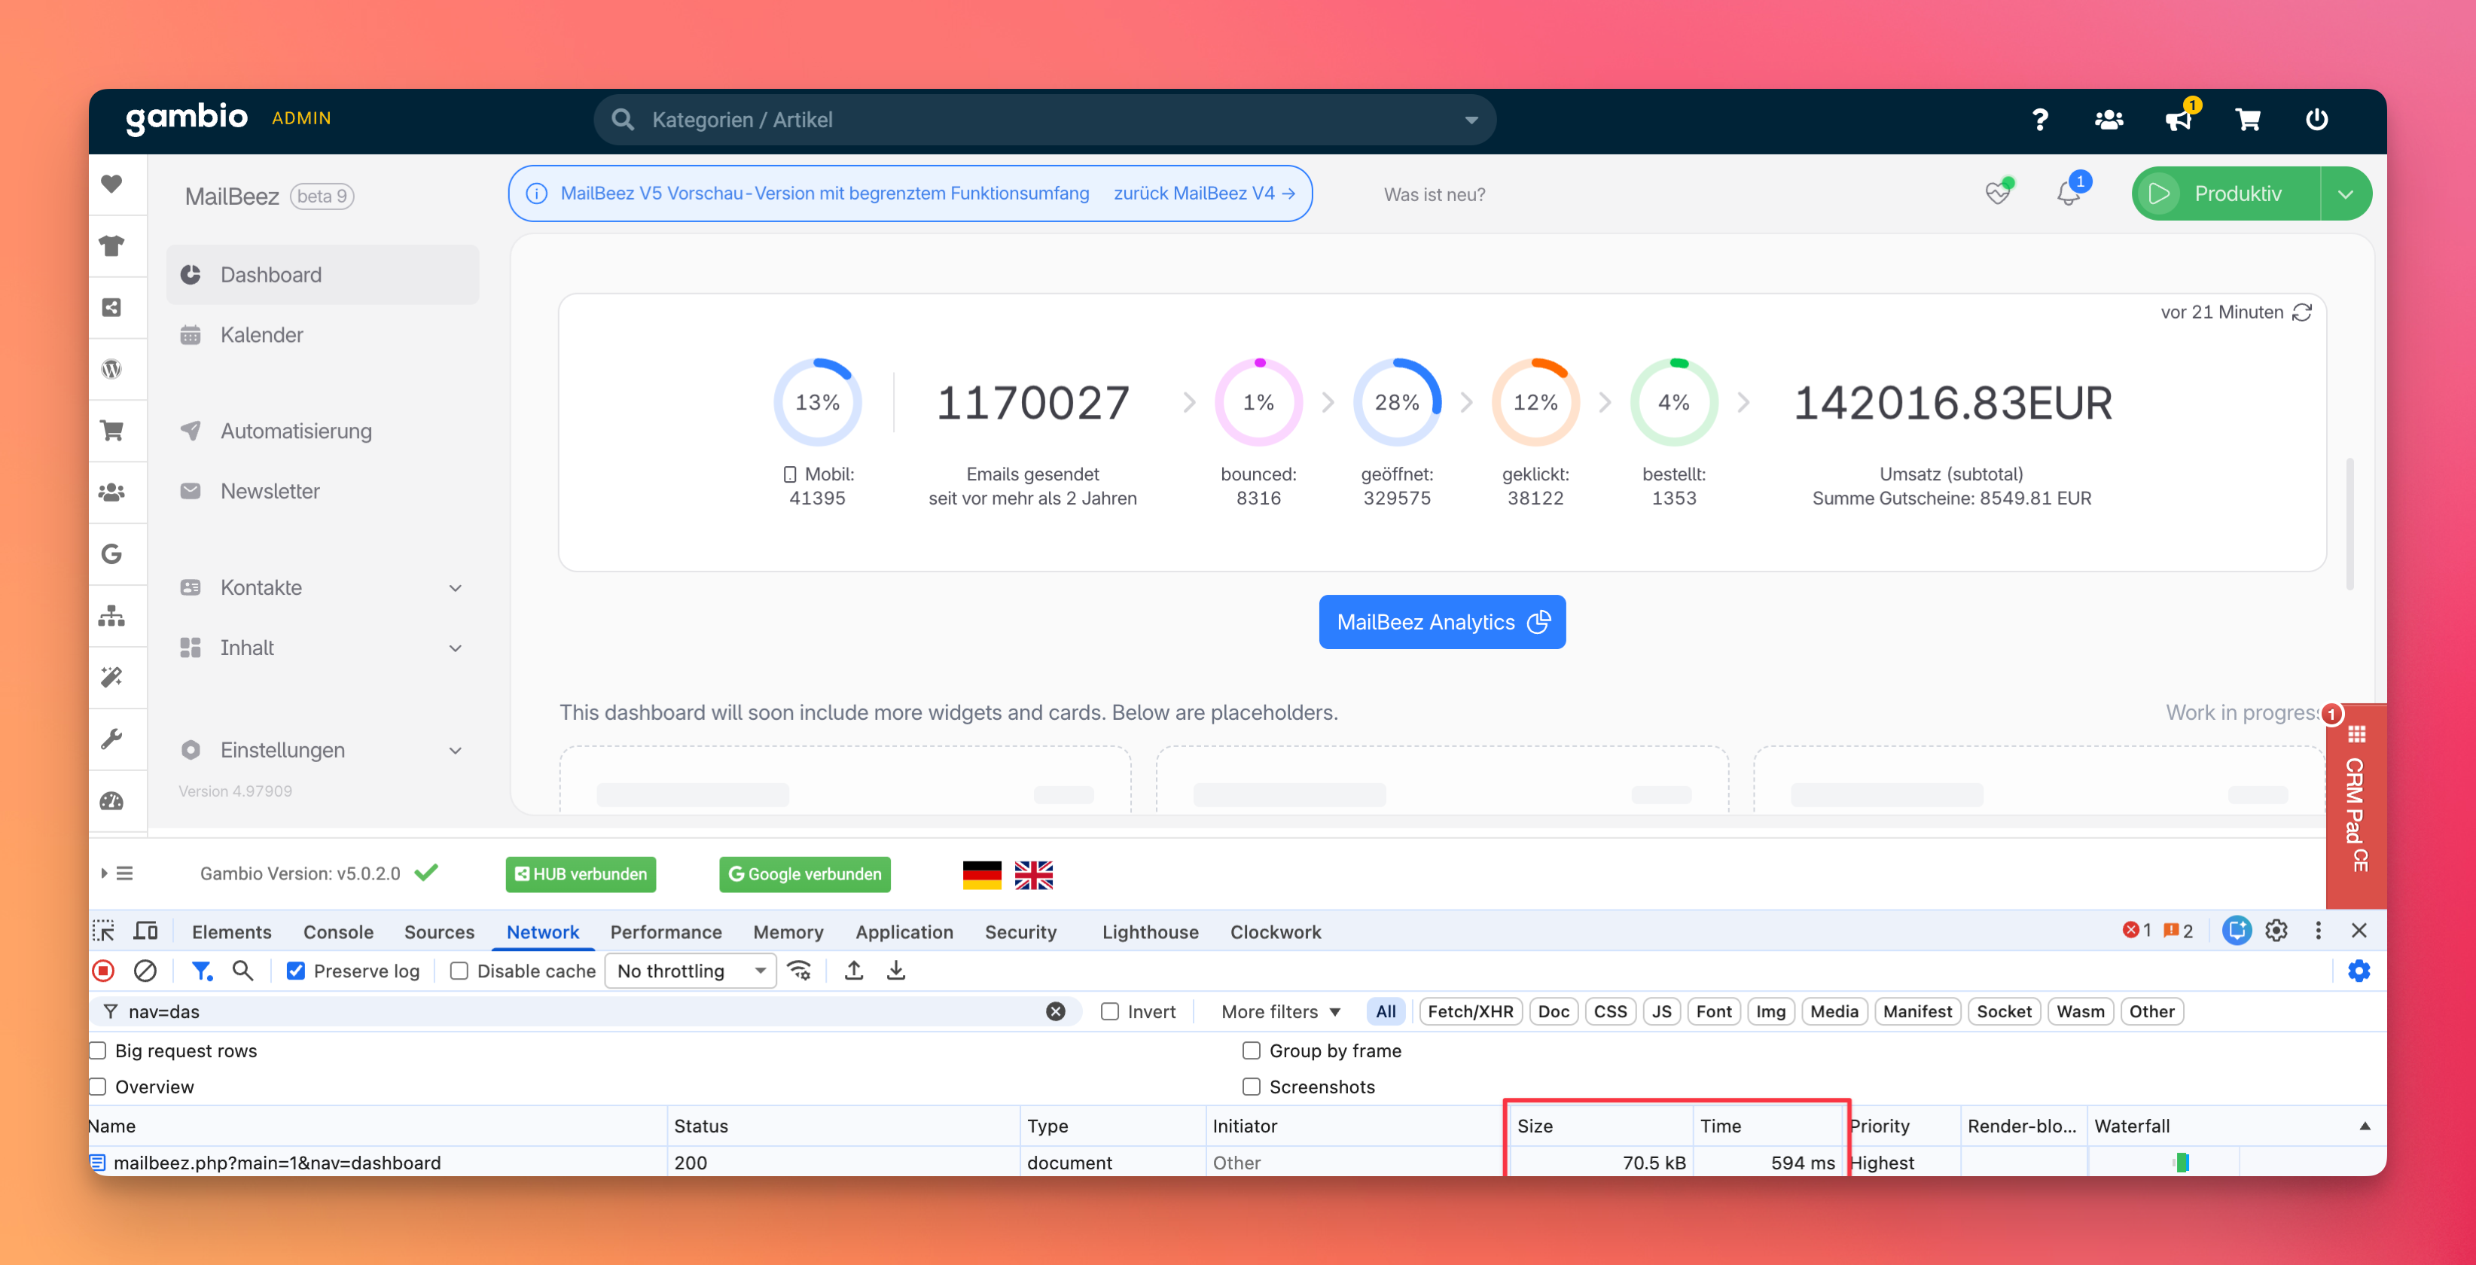Open DevTools network search magnifier
This screenshot has width=2476, height=1265.
pyautogui.click(x=243, y=971)
